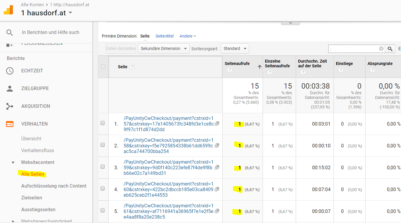Viewport: 401px width, 223px height.
Task: Click the Verhalten orange panel icon
Action: pos(10,124)
